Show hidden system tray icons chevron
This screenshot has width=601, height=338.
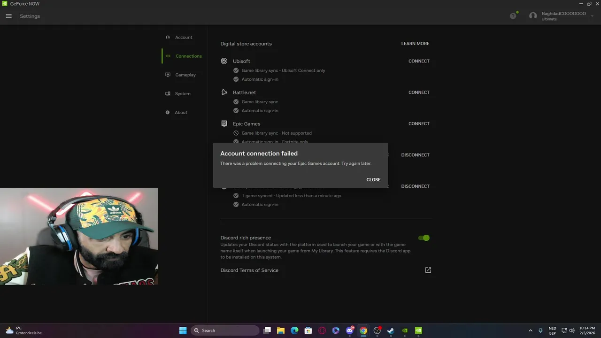[x=531, y=330]
